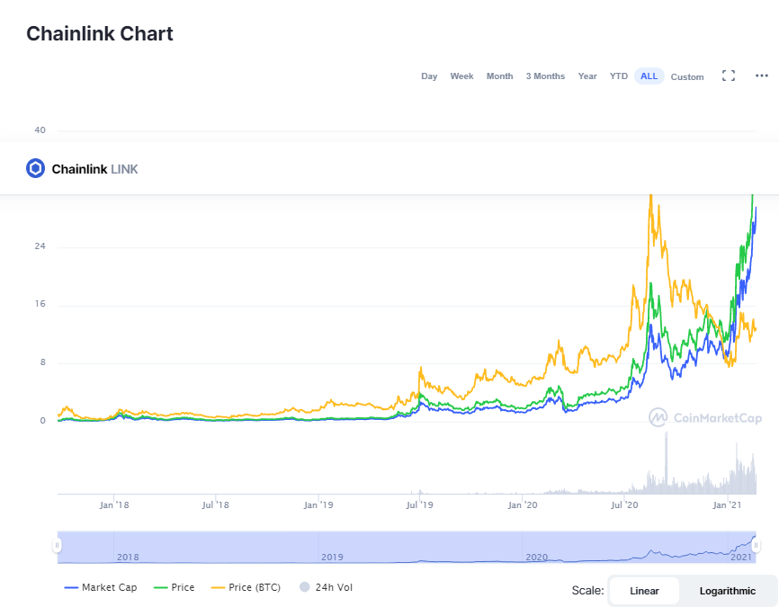
Task: Click the 2021 marker in range navigator
Action: [740, 557]
